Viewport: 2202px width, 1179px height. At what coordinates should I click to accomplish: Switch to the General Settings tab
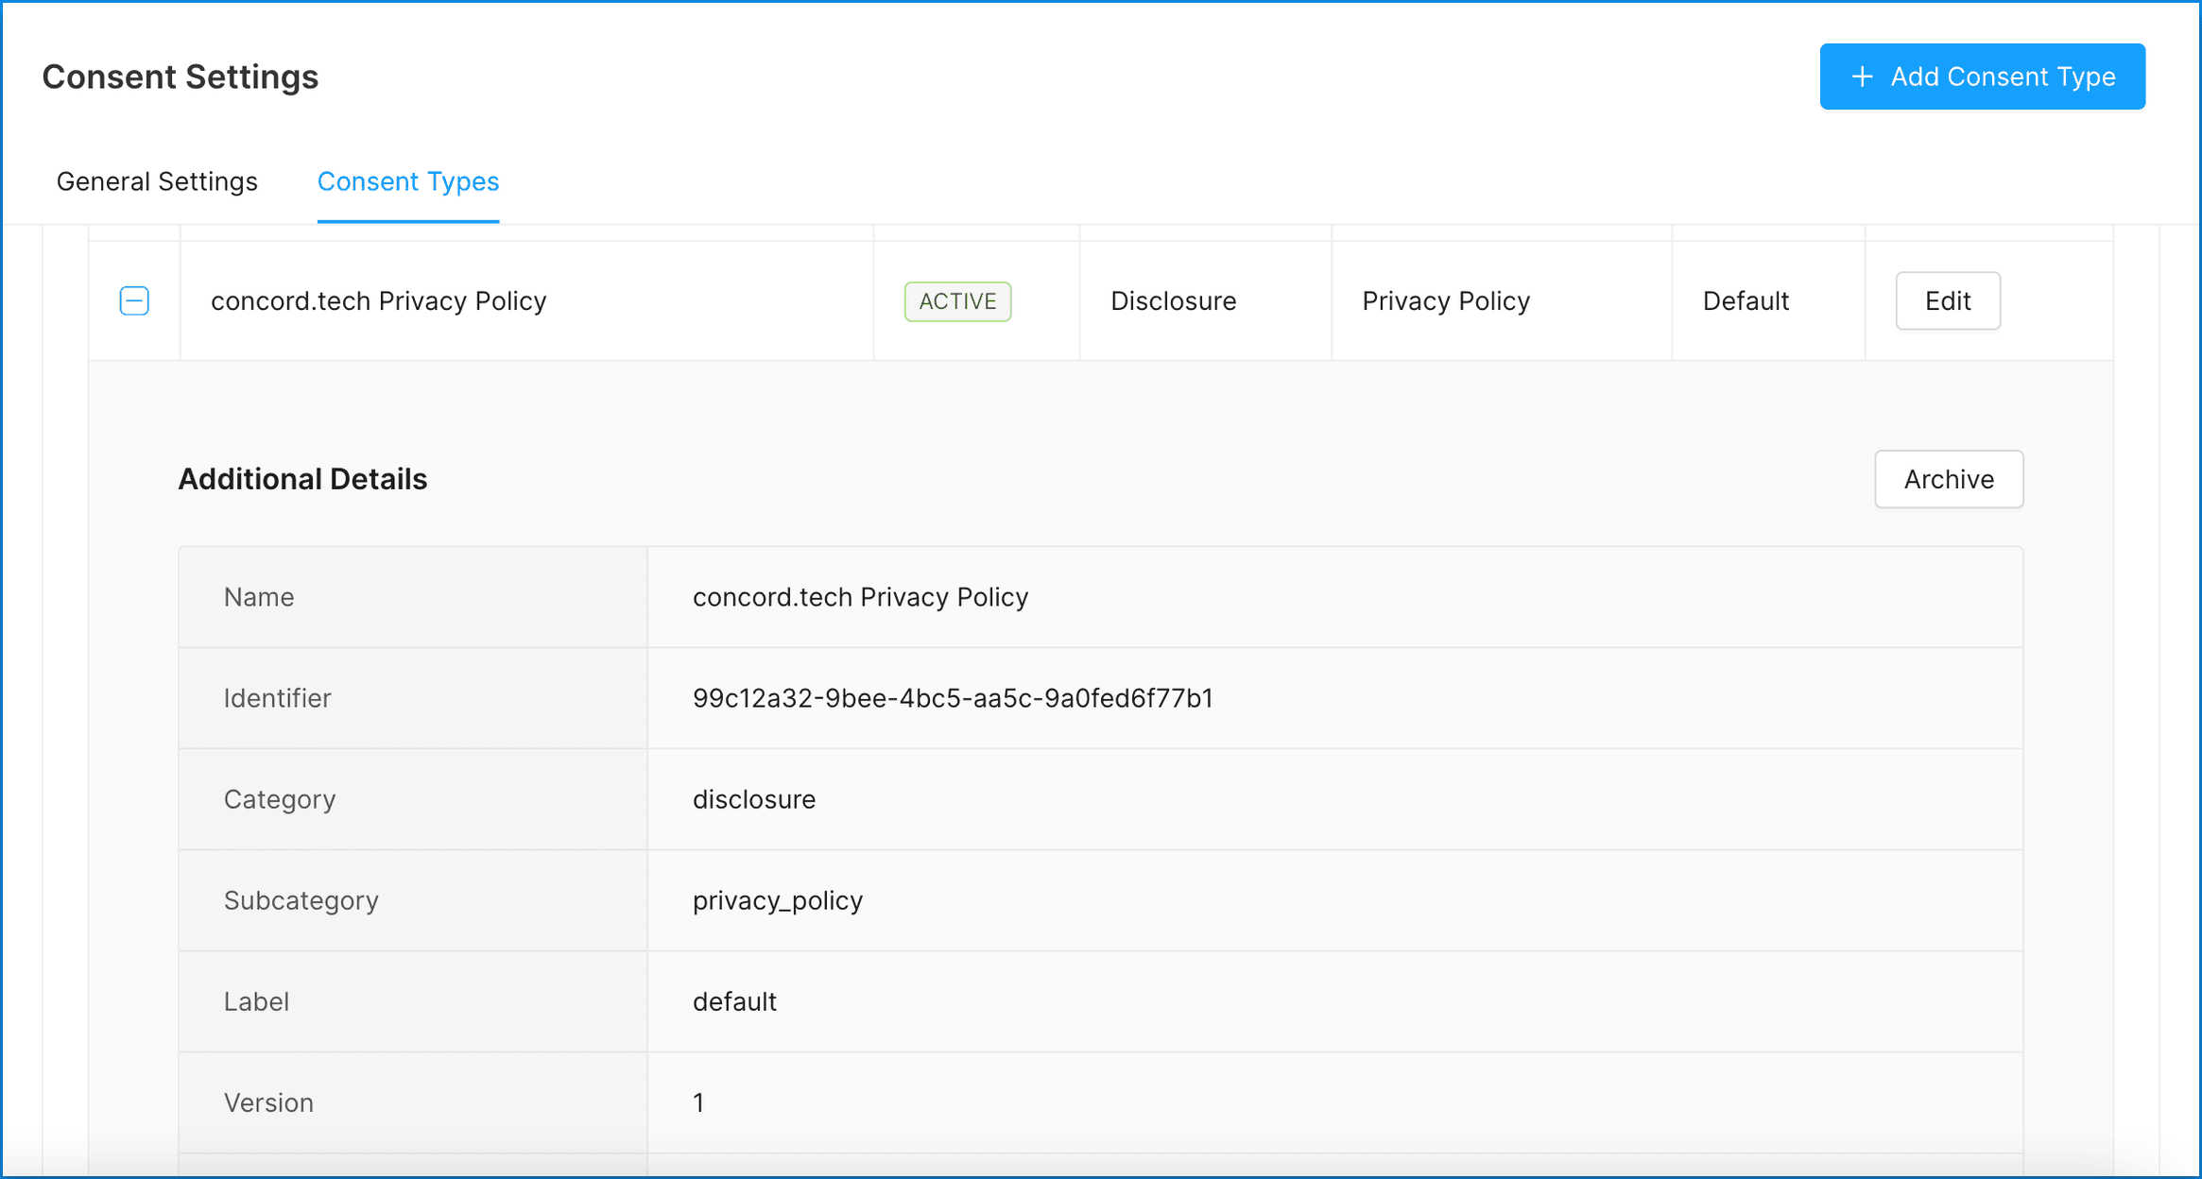pos(157,181)
